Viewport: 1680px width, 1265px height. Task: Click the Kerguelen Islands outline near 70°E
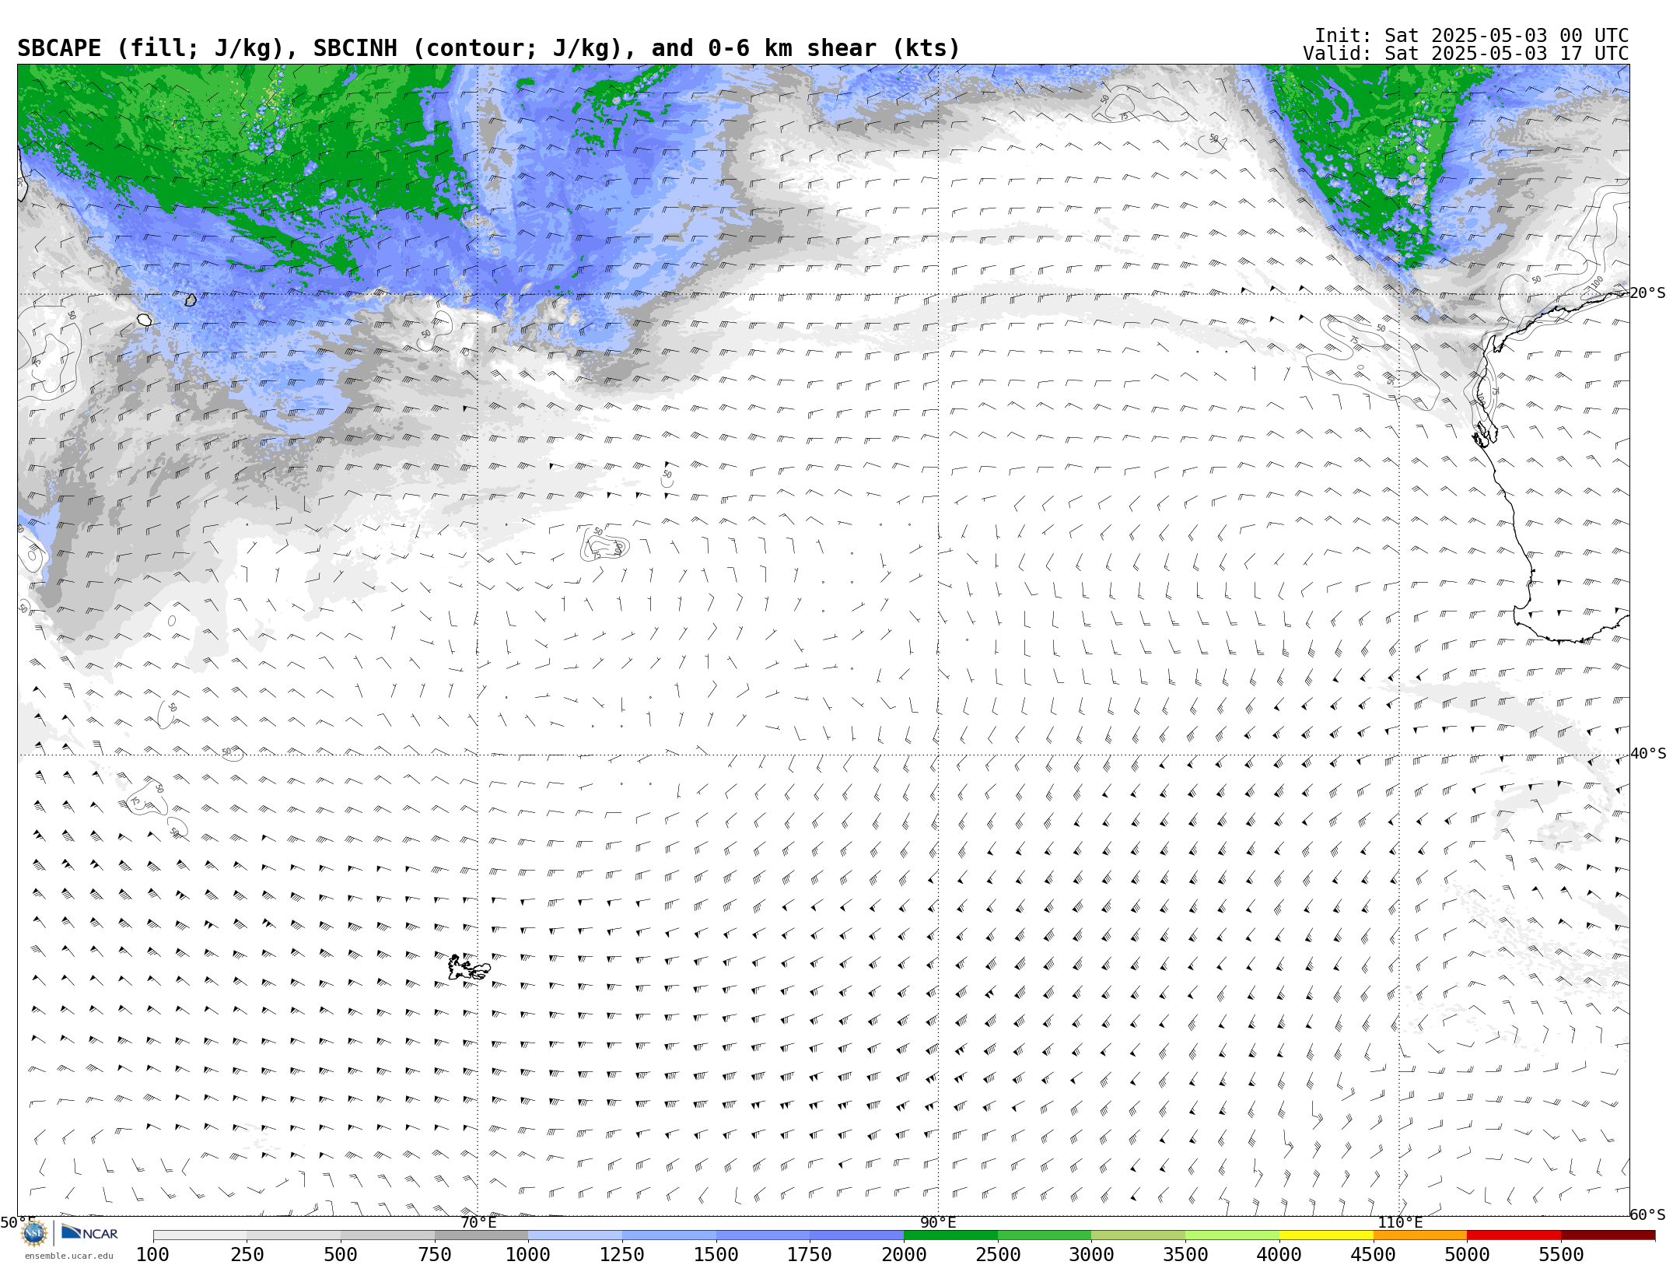(469, 968)
